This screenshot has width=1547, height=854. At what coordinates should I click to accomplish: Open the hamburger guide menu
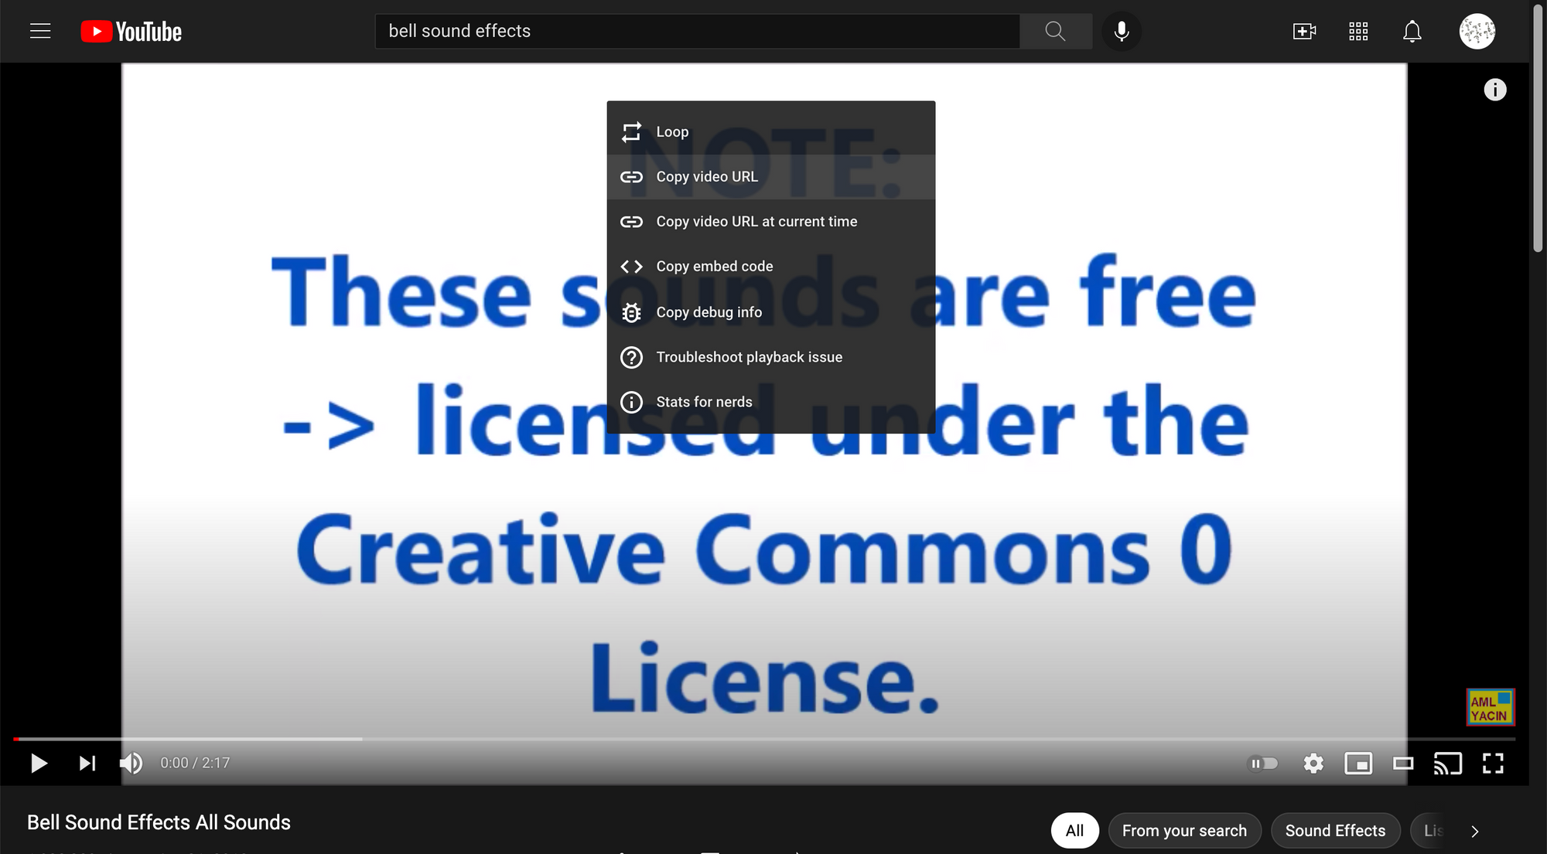pos(40,31)
